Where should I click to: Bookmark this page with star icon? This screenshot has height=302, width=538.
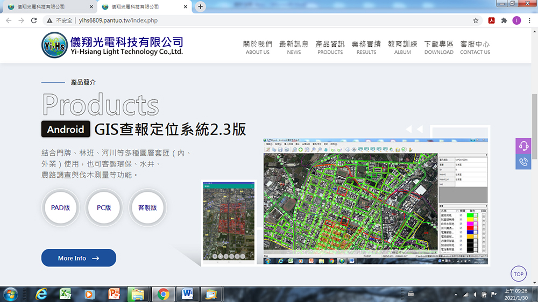[x=476, y=20]
